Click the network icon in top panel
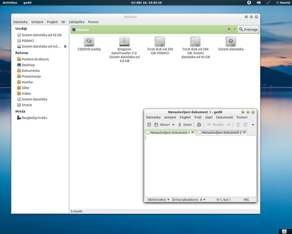The height and width of the screenshot is (234, 292). click(x=268, y=2)
